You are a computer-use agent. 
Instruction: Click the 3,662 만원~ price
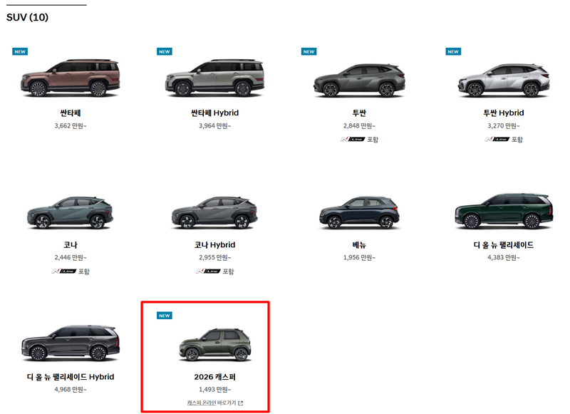tap(71, 125)
